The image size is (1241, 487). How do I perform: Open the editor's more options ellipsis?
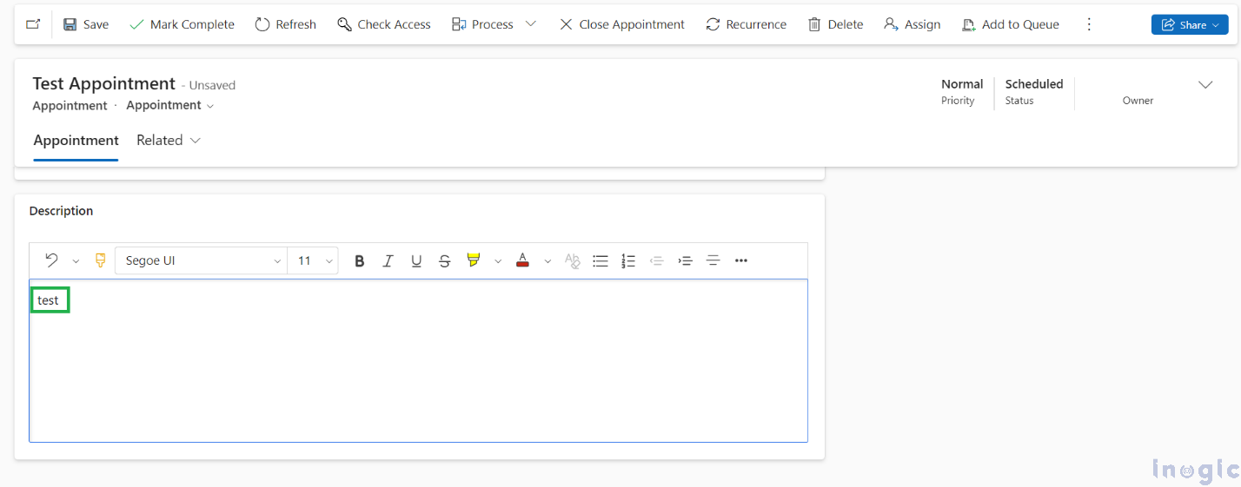click(741, 260)
